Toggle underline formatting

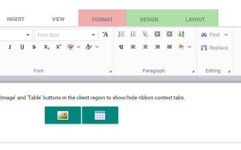[22, 47]
